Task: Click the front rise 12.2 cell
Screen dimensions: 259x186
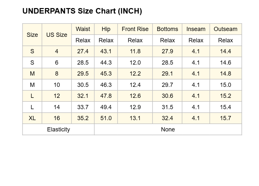Action: coord(135,74)
